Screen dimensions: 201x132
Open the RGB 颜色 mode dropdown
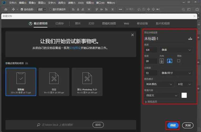(x=159, y=84)
